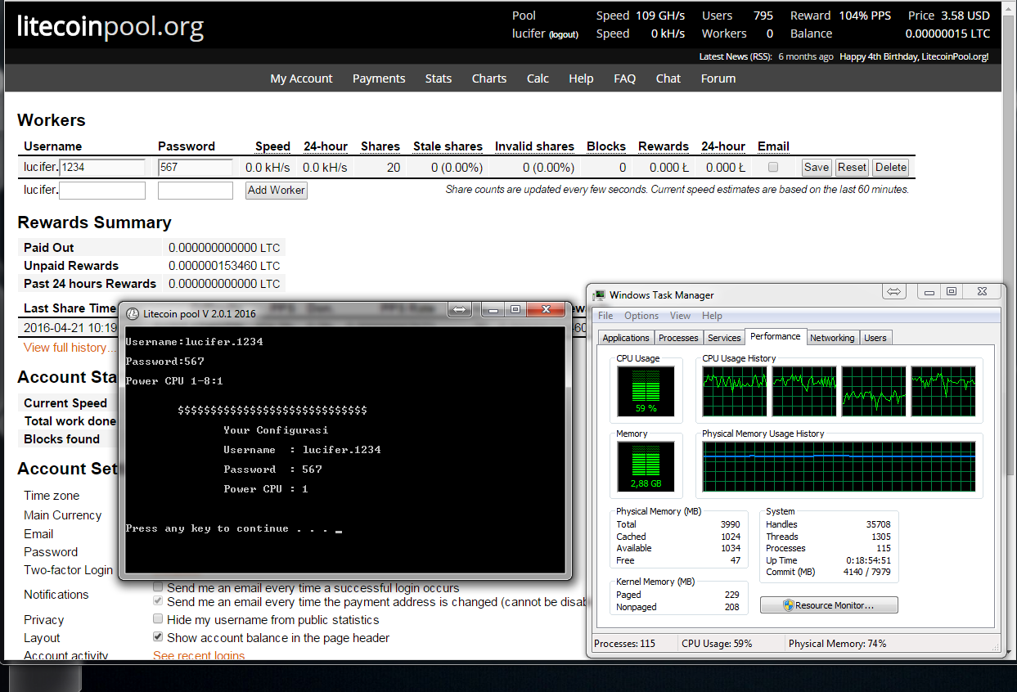Open FAQ page

pos(624,79)
